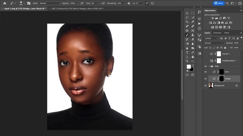Swap foreground and background colors
Screen dimensions: 243x136
coord(193,65)
